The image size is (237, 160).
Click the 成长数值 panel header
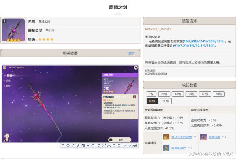coord(189,85)
